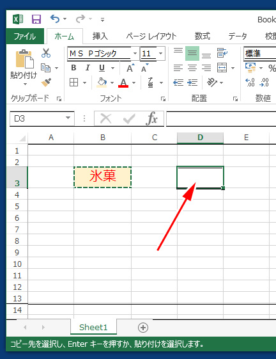Open the undo history dropdown arrow

coord(65,19)
